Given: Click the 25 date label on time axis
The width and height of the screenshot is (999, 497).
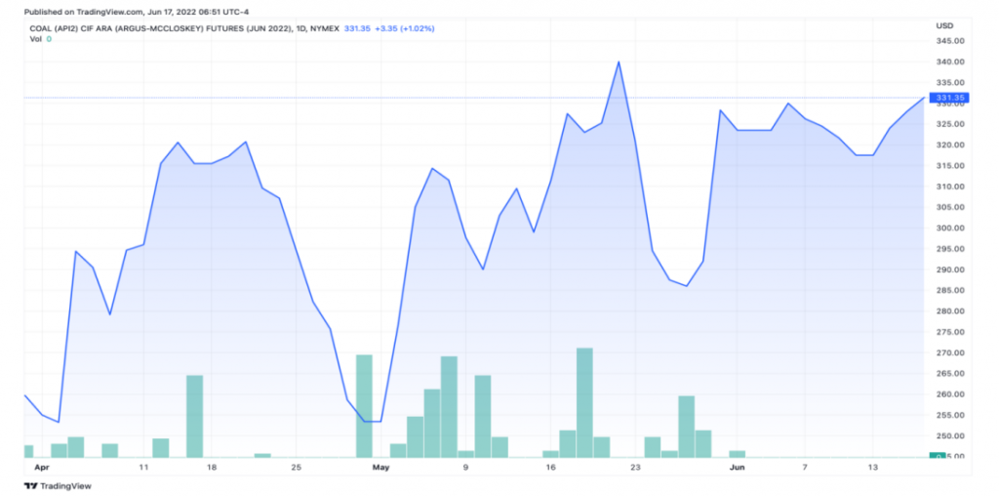Looking at the screenshot, I should (x=297, y=468).
